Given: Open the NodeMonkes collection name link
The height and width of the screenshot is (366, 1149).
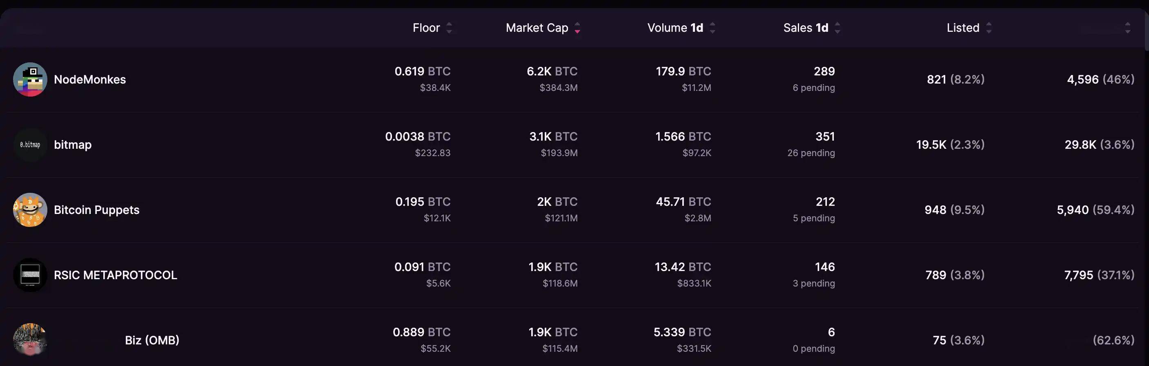Looking at the screenshot, I should 90,79.
